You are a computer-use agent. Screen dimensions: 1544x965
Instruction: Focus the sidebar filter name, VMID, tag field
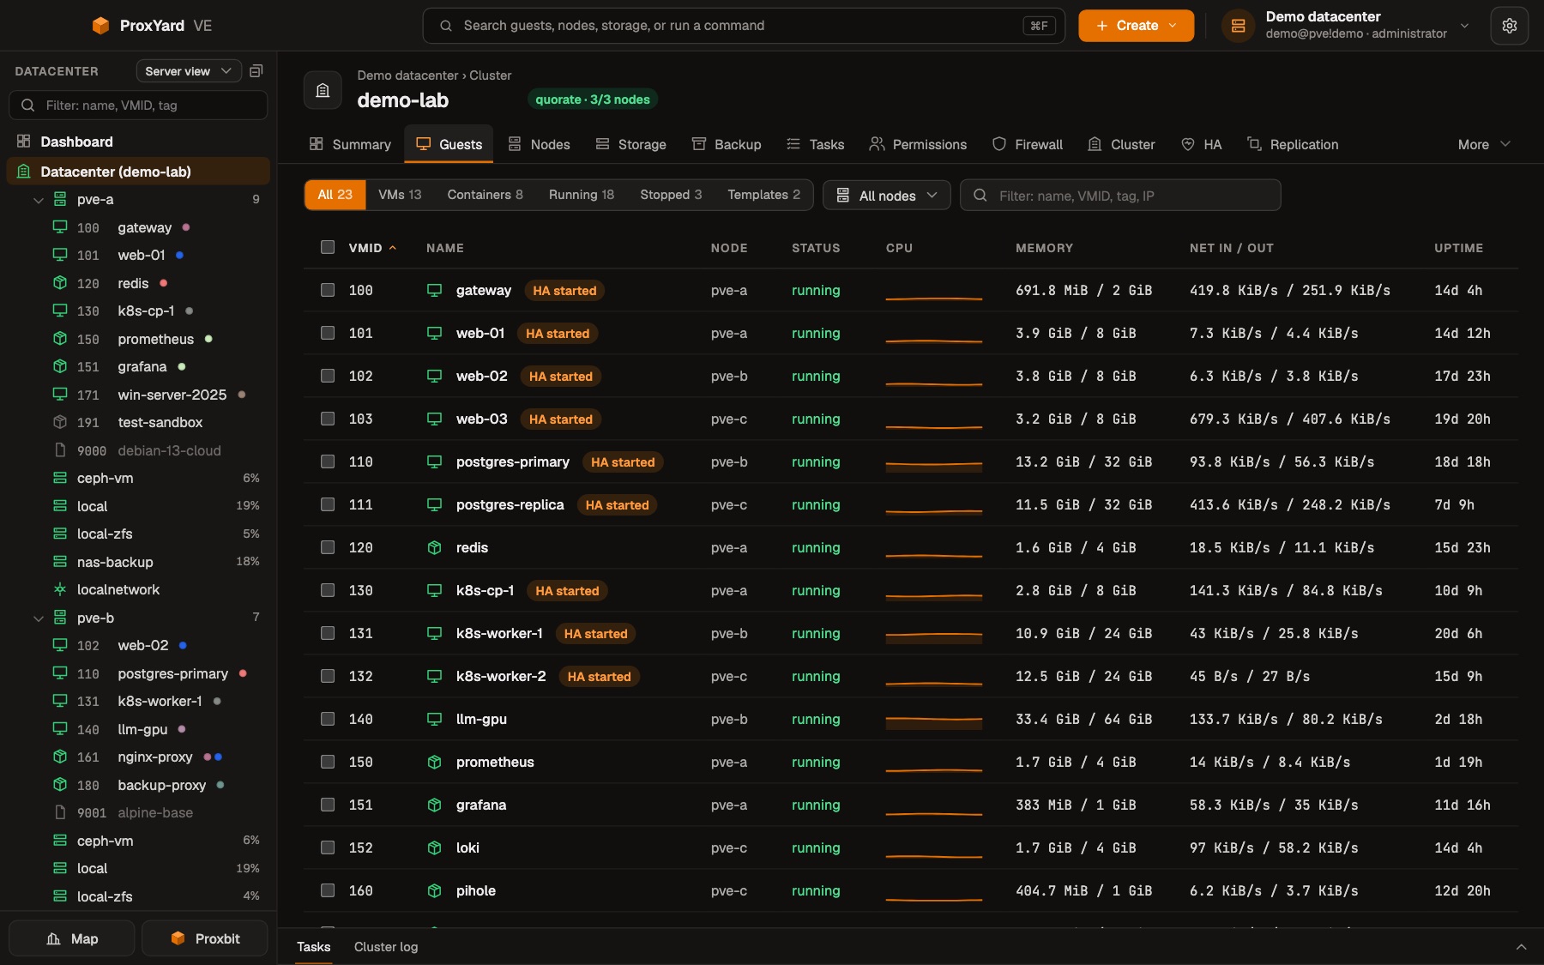click(138, 106)
